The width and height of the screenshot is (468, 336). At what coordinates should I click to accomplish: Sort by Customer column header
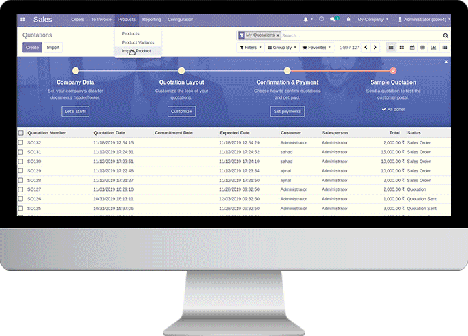click(x=291, y=133)
